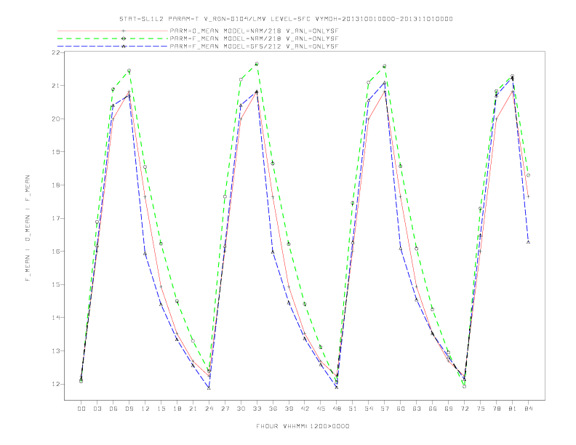Click the x-axis tick label 30
Screen dimensions: 576x445
241,409
